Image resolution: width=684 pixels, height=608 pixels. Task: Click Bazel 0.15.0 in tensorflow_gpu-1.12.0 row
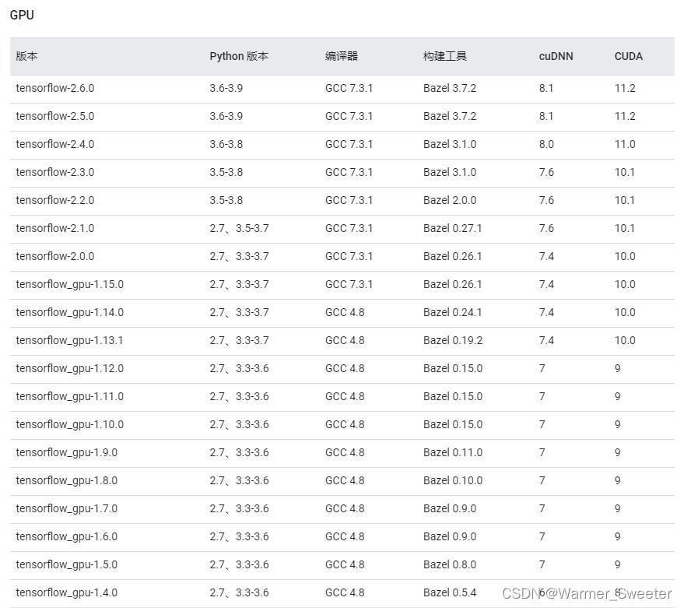point(453,368)
